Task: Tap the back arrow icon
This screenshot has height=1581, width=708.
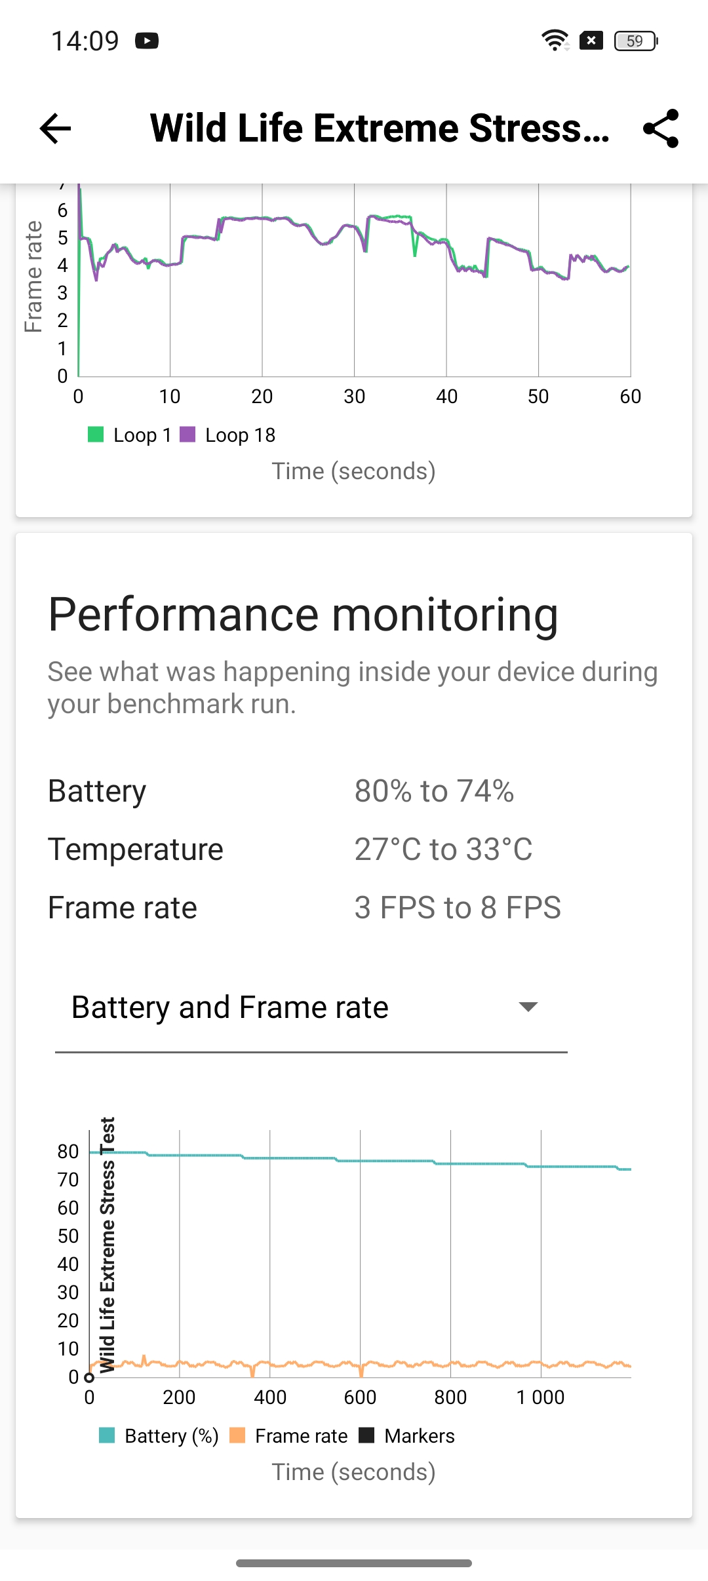Action: point(55,128)
